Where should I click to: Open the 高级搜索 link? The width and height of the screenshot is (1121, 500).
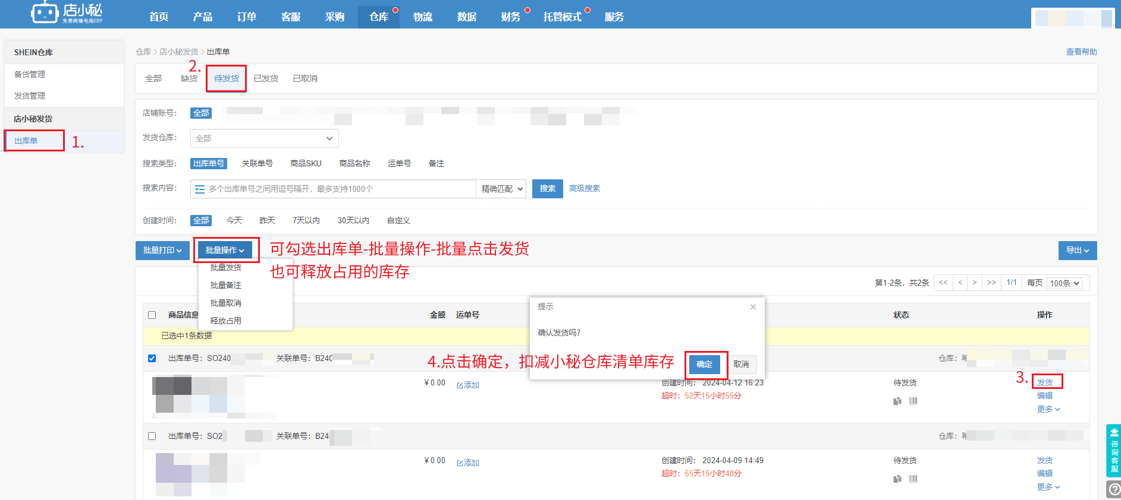click(x=585, y=189)
